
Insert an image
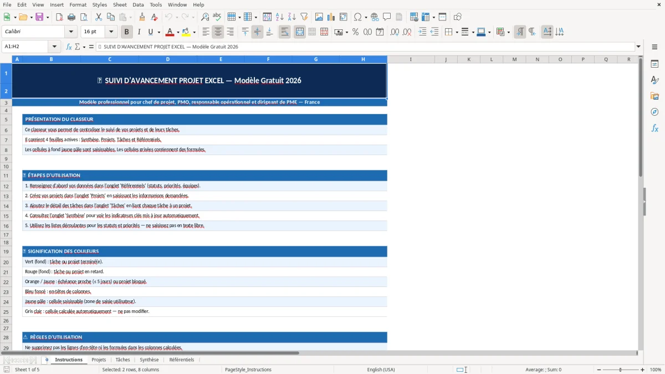tap(319, 17)
